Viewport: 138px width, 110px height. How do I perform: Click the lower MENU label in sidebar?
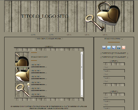(114, 91)
